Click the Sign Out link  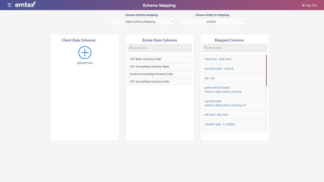tap(309, 5)
